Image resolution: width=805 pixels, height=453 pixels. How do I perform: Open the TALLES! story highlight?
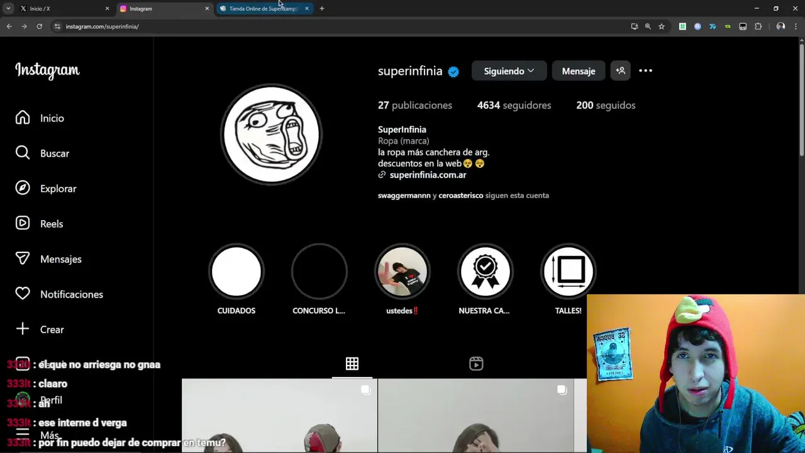click(x=568, y=271)
